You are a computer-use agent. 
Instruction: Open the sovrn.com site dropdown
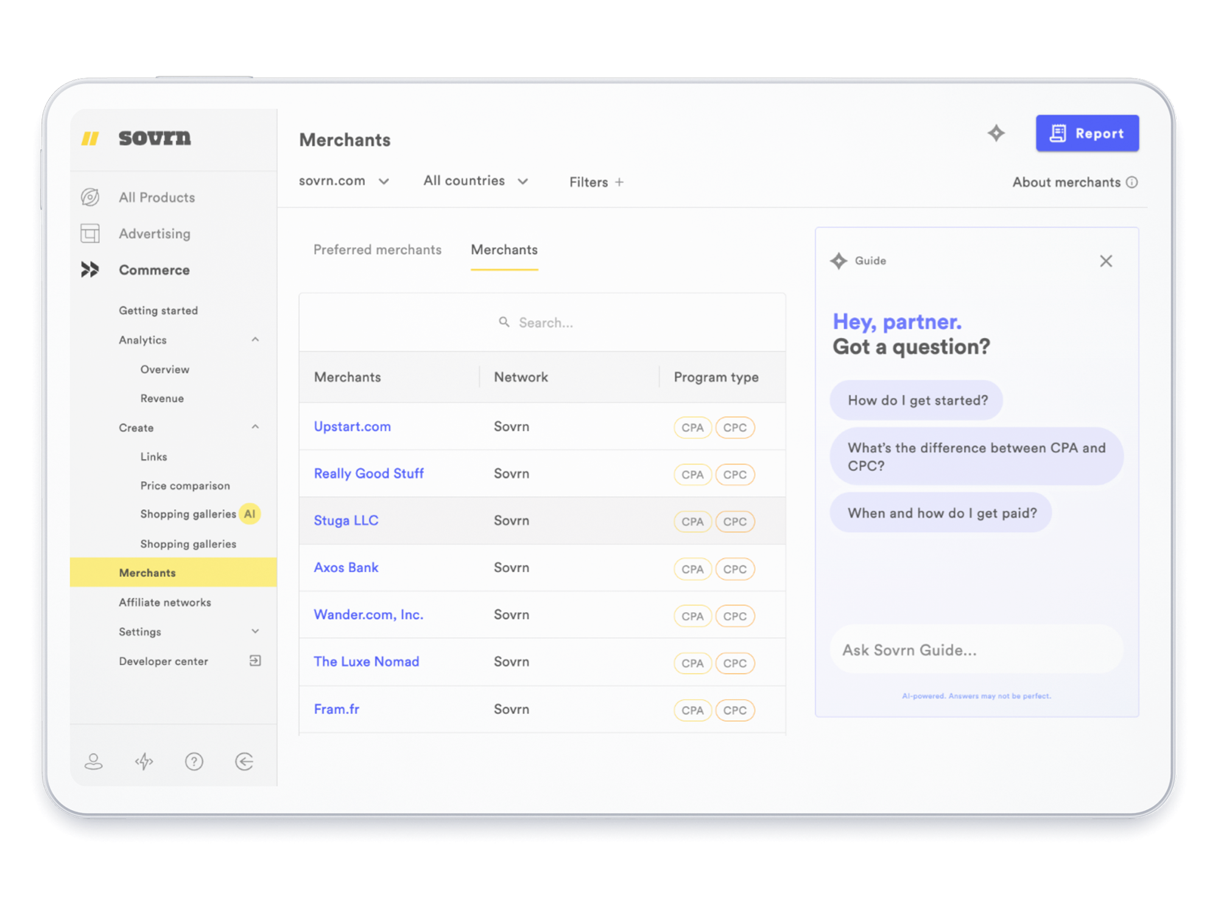point(343,182)
